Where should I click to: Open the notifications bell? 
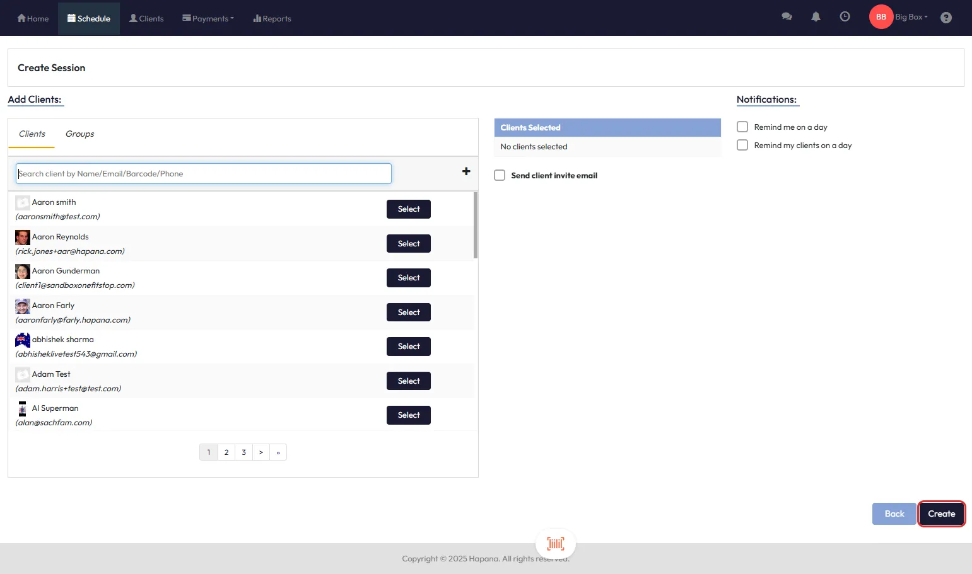coord(816,17)
